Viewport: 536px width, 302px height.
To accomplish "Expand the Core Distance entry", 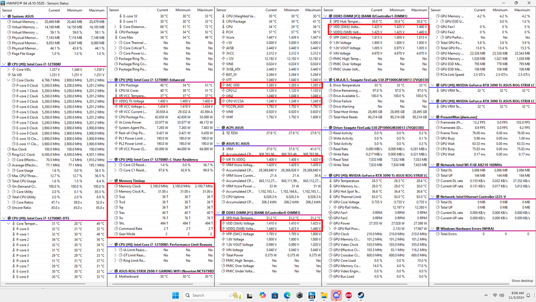I will (115, 27).
